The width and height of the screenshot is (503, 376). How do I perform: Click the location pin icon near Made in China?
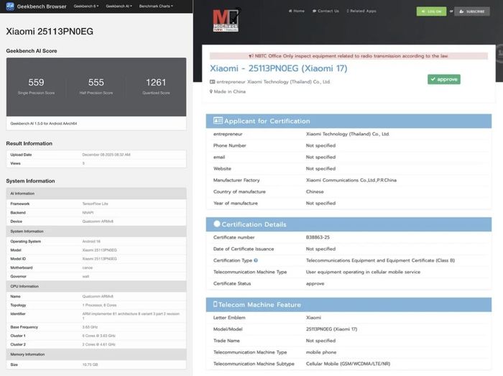(x=211, y=92)
